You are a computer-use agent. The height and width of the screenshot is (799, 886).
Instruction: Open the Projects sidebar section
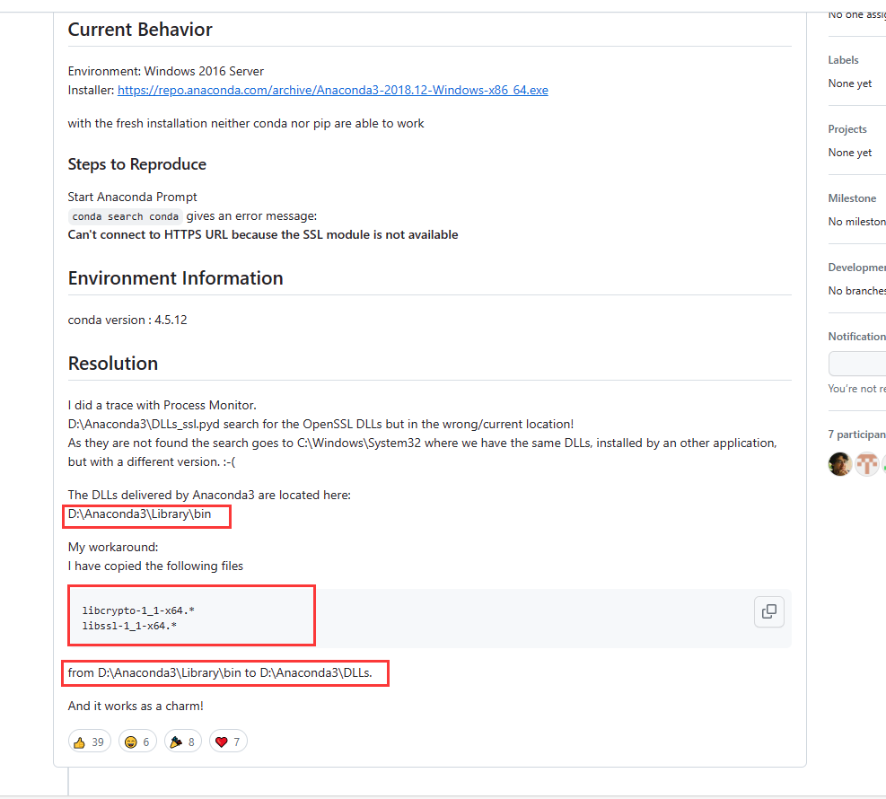pyautogui.click(x=847, y=129)
